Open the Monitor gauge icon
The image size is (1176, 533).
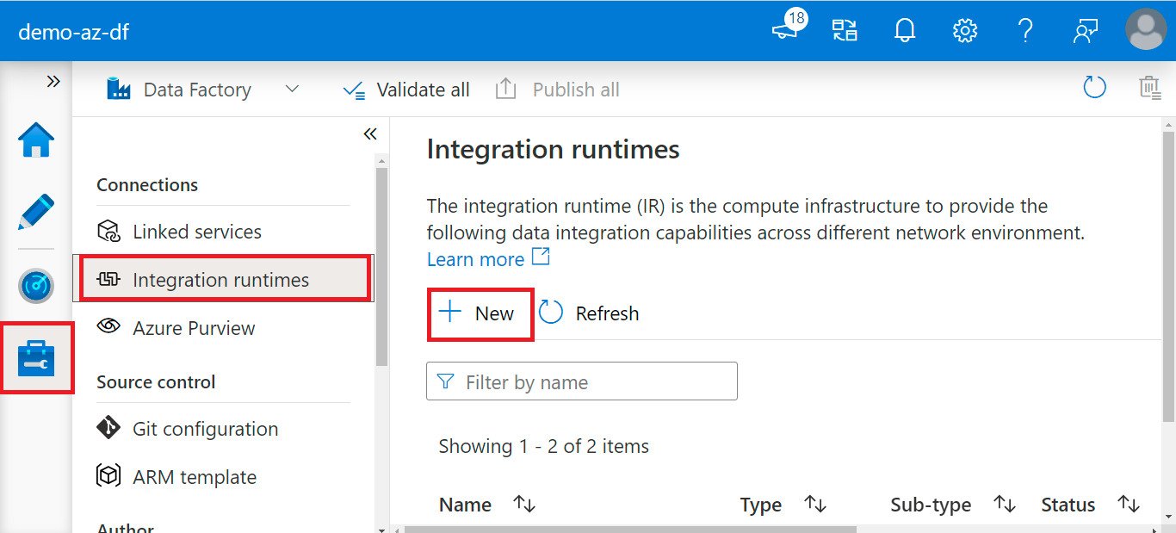pos(36,286)
